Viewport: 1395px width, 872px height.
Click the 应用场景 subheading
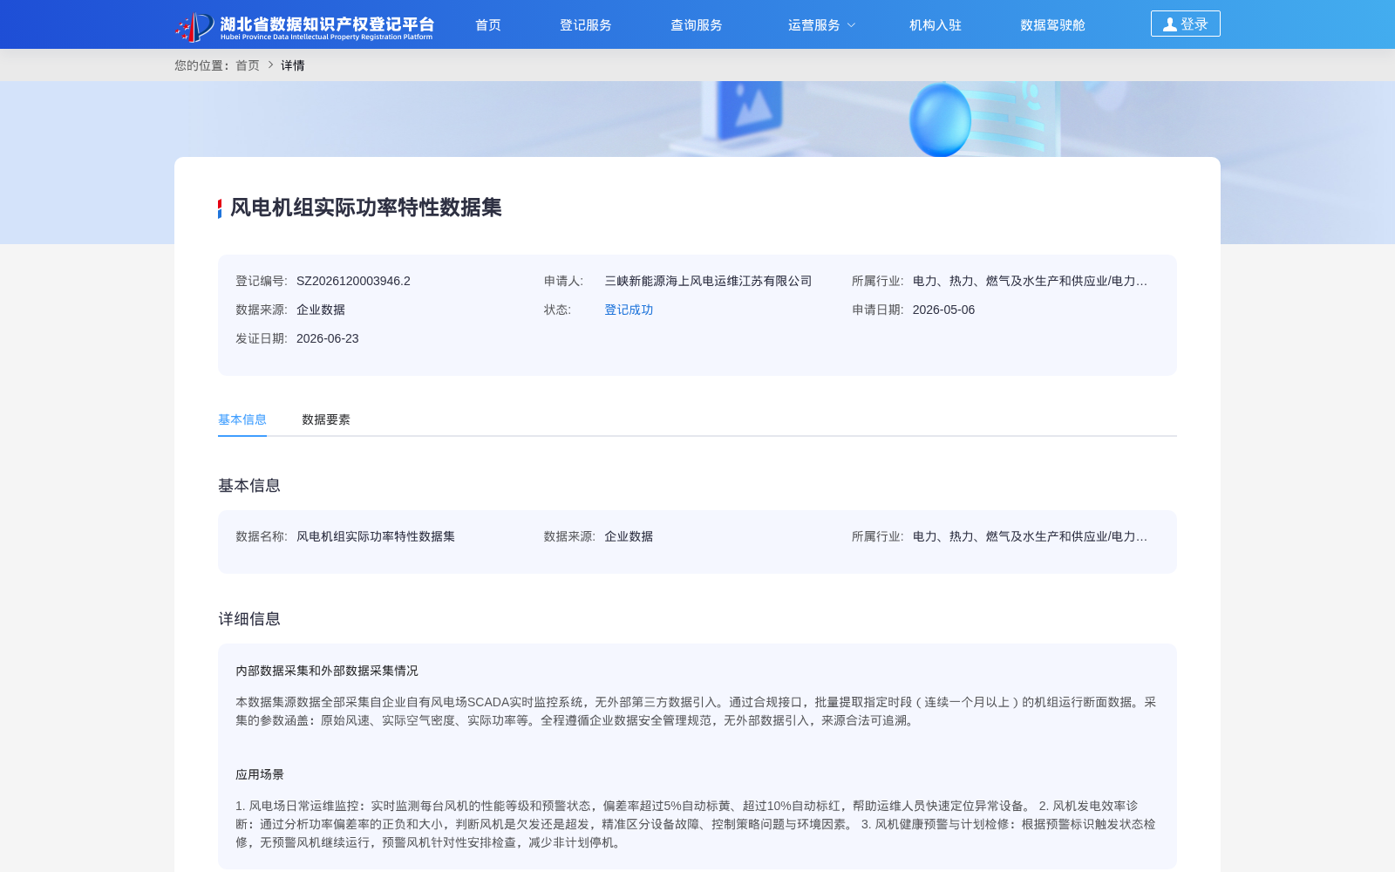(x=260, y=774)
